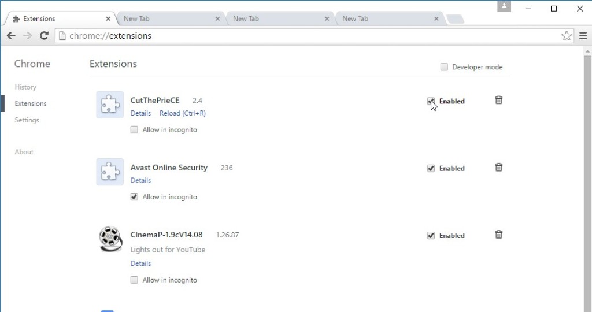Remove CinemaP-1.9cV14.08 with trash icon

[x=499, y=234]
